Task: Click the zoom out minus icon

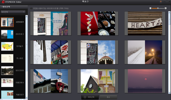Action: (x=150, y=8)
